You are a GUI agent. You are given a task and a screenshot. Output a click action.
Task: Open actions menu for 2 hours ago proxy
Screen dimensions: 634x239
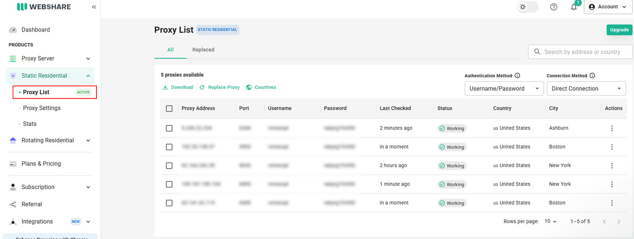612,166
